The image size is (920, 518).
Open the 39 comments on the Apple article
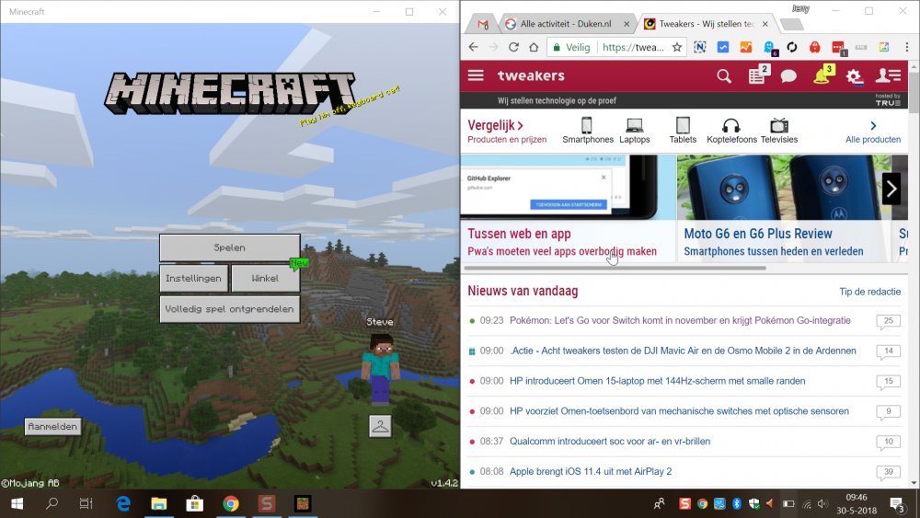tap(889, 473)
